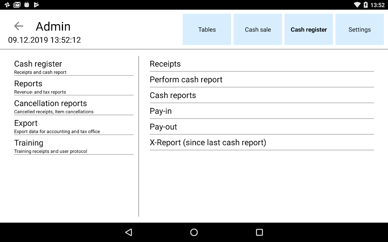388x242 pixels.
Task: Tap the pinwheel notification icon in status bar
Action: (x=7, y=5)
